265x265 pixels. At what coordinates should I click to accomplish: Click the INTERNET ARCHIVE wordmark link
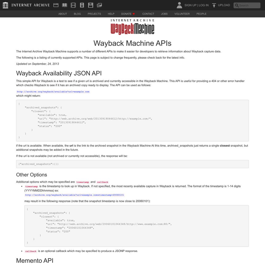30,5
